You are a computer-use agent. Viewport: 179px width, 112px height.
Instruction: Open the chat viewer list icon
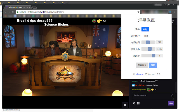point(138,103)
